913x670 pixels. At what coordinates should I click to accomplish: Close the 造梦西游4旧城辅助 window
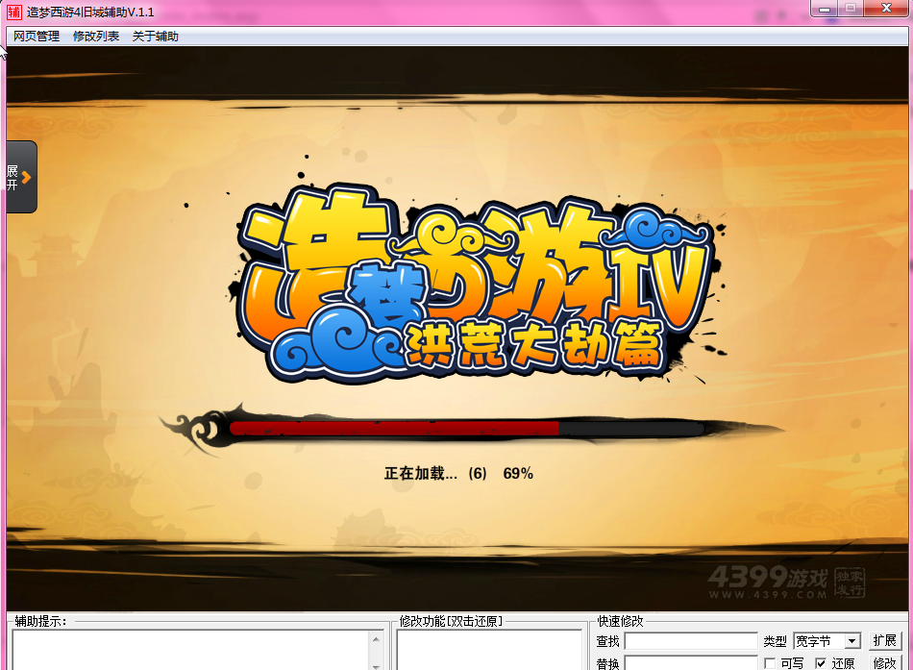pos(886,9)
